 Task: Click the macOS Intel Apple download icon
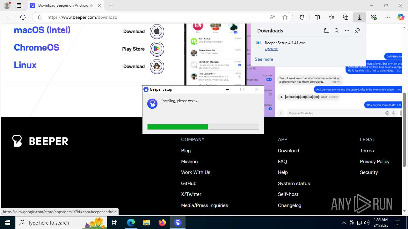157,31
